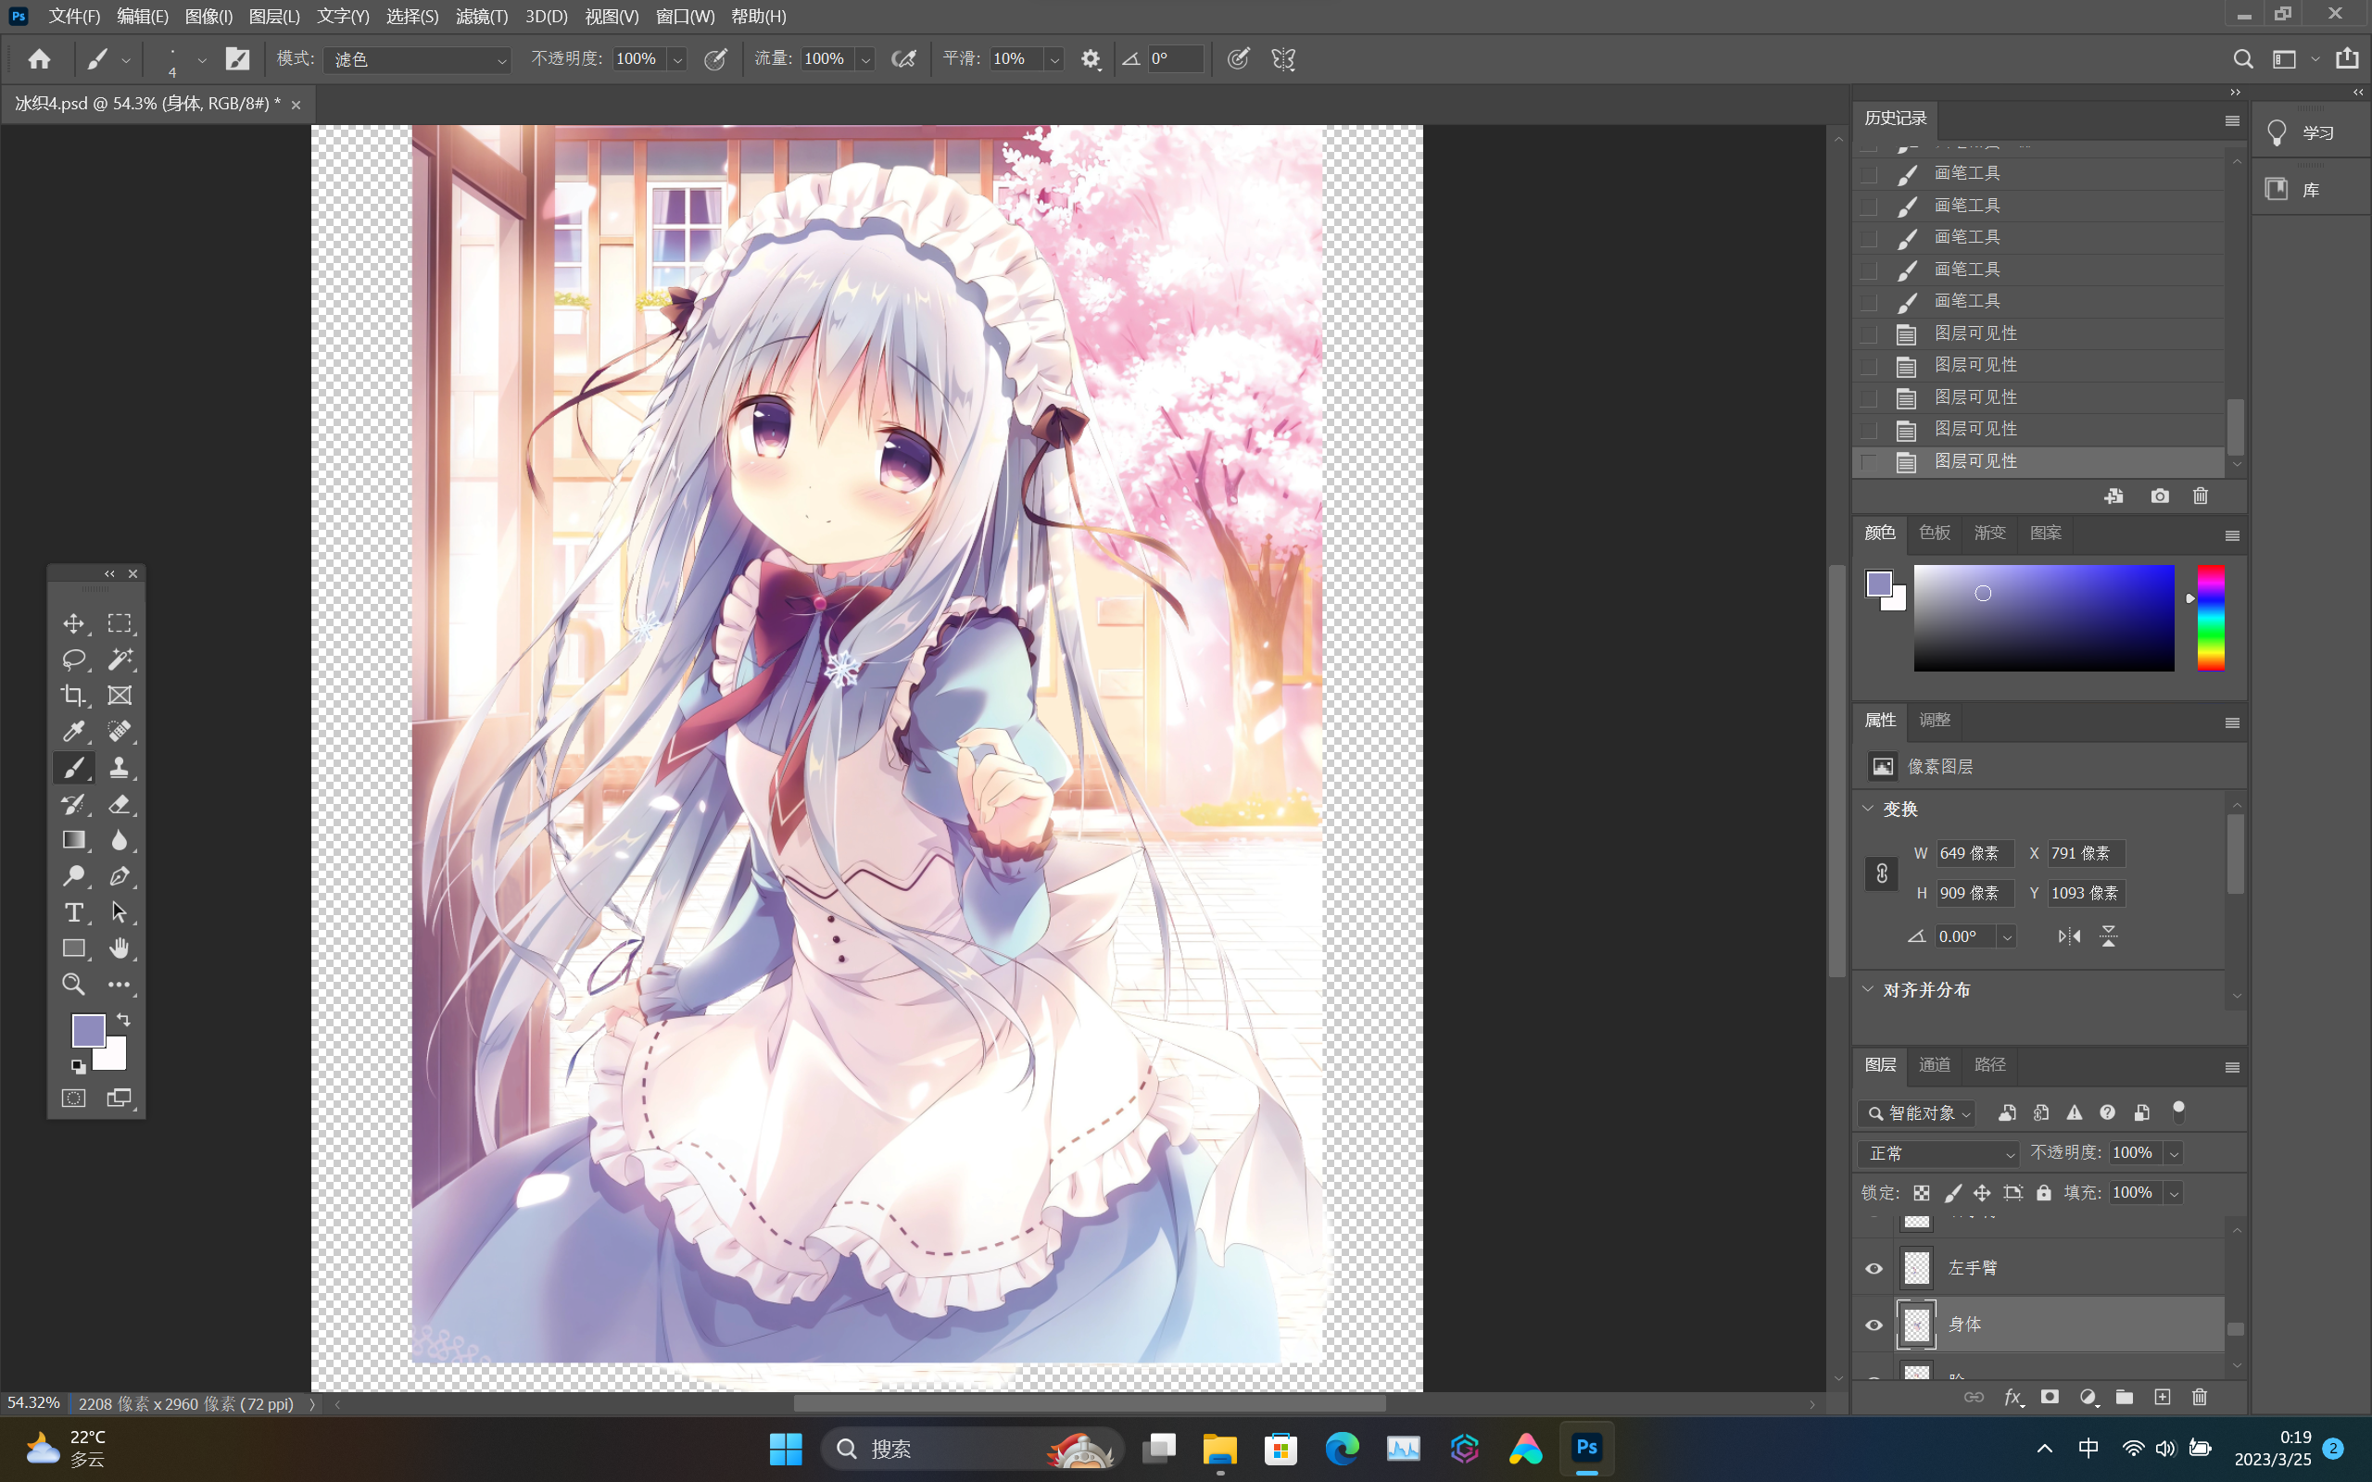Collapse the 变换 section
Viewport: 2372px width, 1482px height.
point(1868,809)
